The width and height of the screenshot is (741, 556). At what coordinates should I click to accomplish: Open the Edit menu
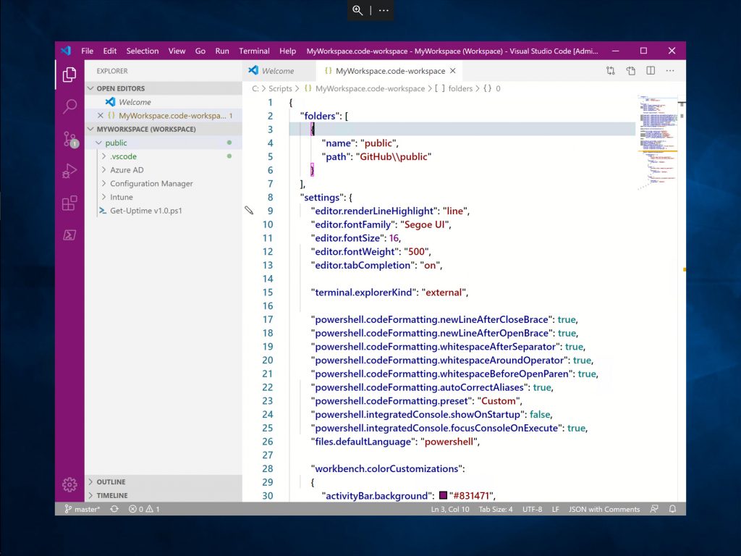pyautogui.click(x=110, y=51)
